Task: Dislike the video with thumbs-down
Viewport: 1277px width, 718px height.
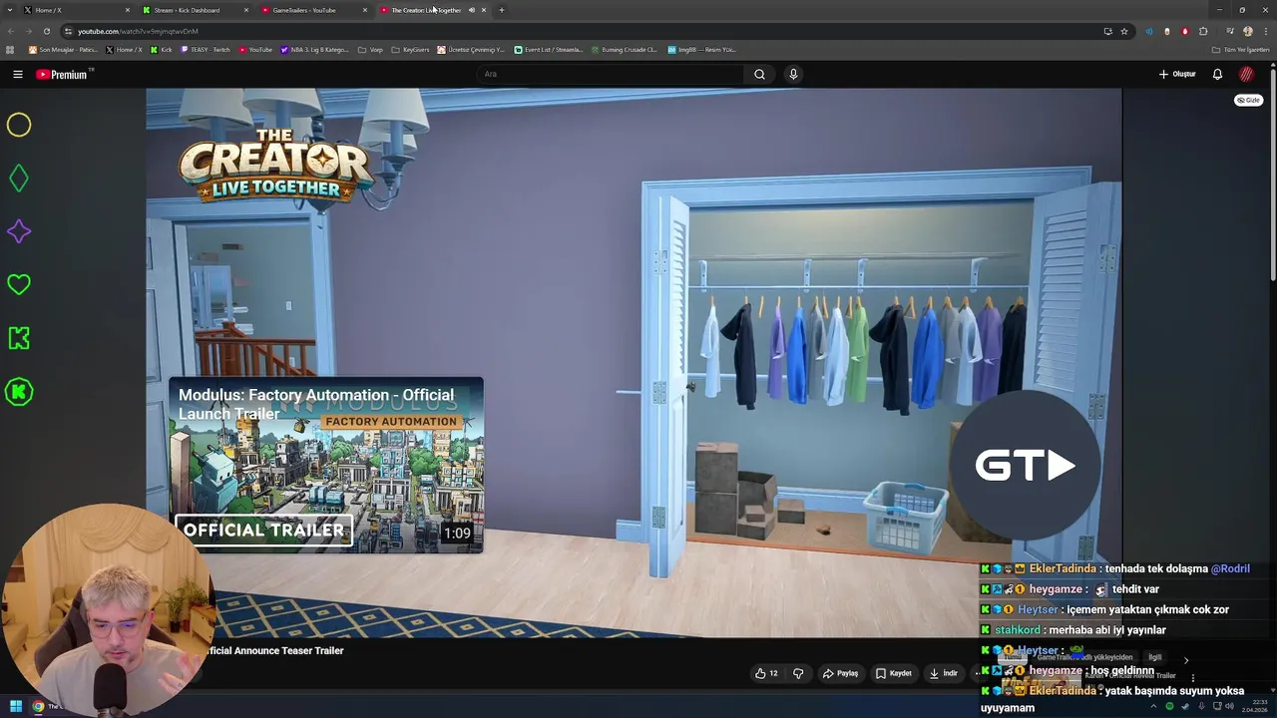Action: click(798, 673)
